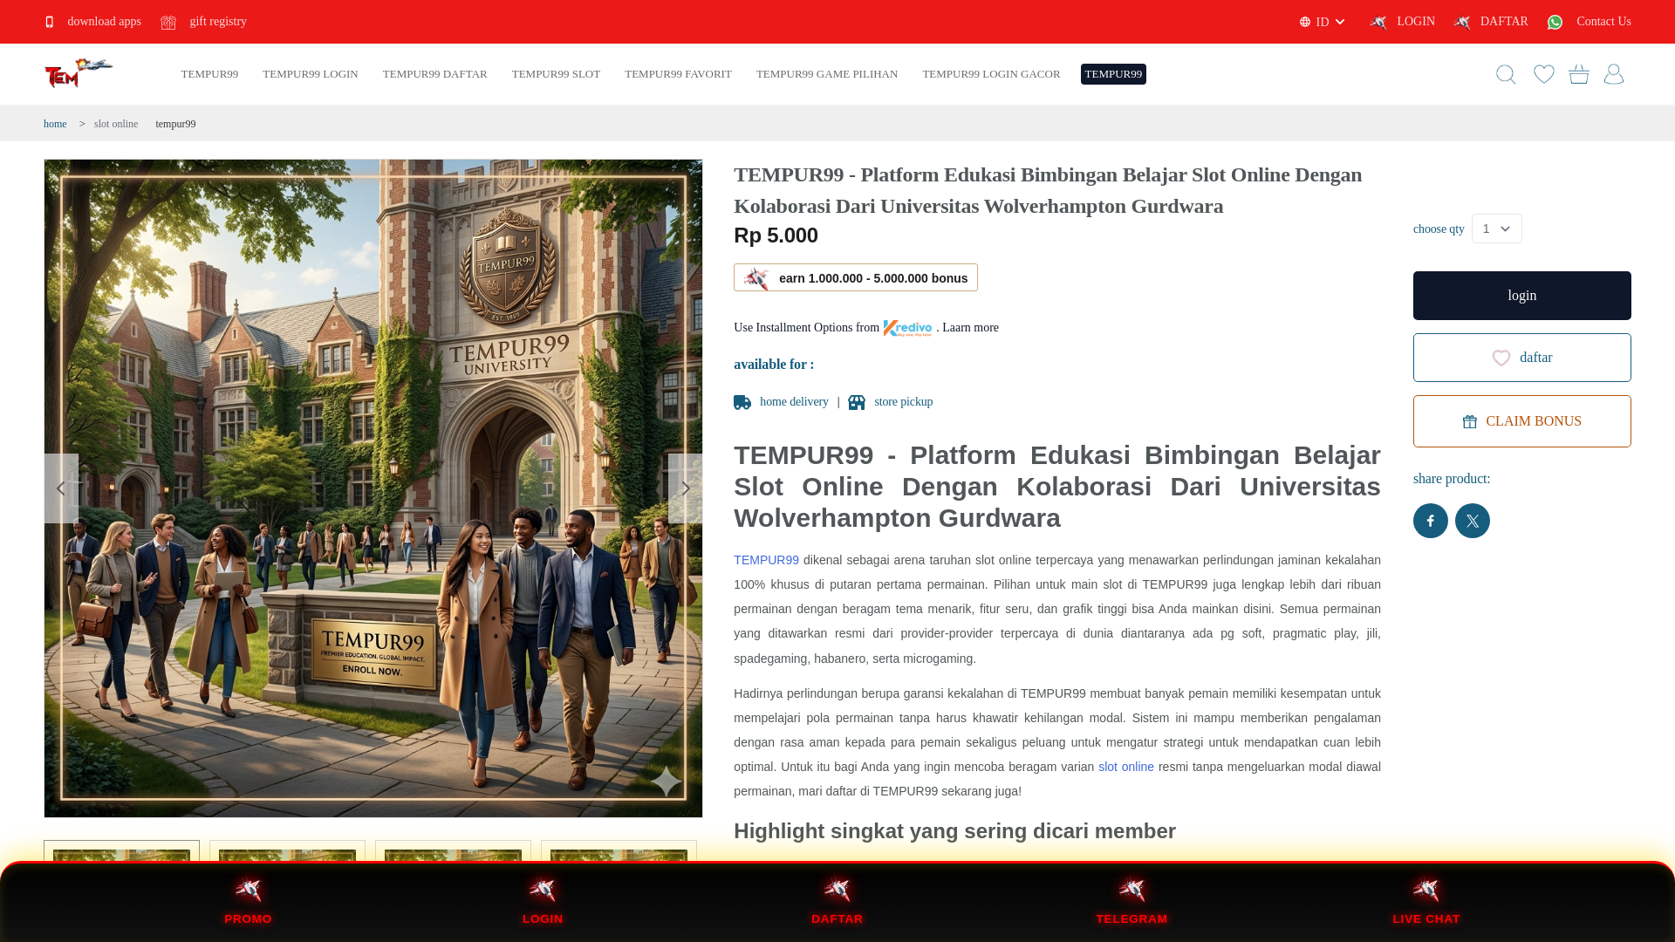Click earn 1.000.000 - 5.000.000 bonus badge
Viewport: 1675px width, 942px height.
pyautogui.click(x=856, y=277)
